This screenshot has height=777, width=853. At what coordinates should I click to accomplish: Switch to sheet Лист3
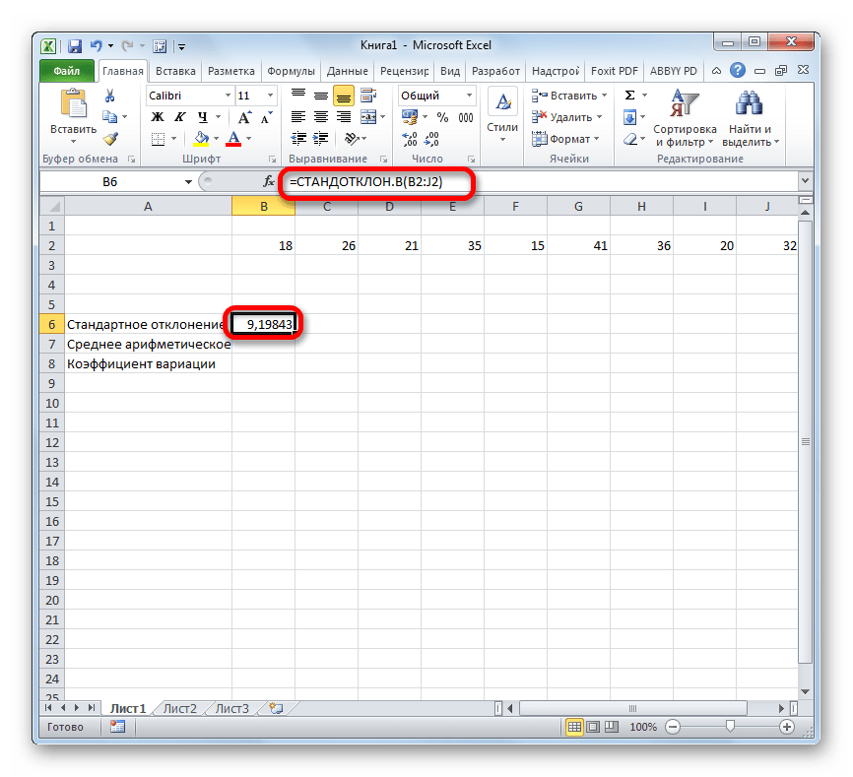tap(232, 708)
